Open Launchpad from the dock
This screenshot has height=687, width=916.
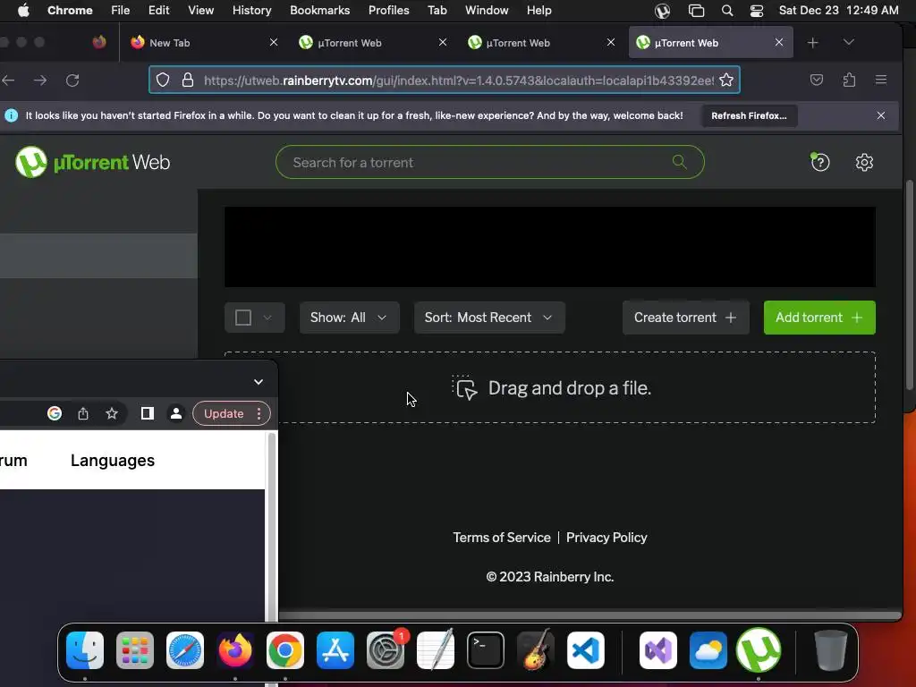pyautogui.click(x=135, y=650)
